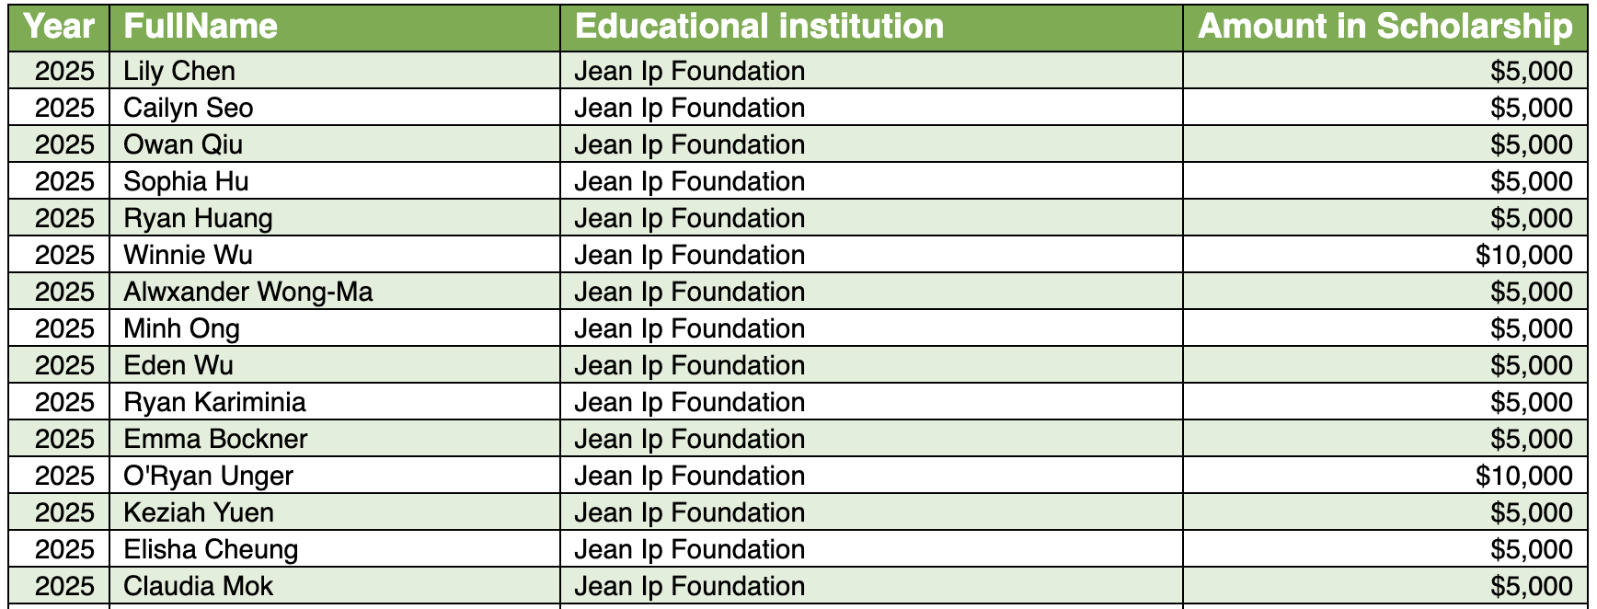Click the Keziah Yuen cell

(199, 512)
